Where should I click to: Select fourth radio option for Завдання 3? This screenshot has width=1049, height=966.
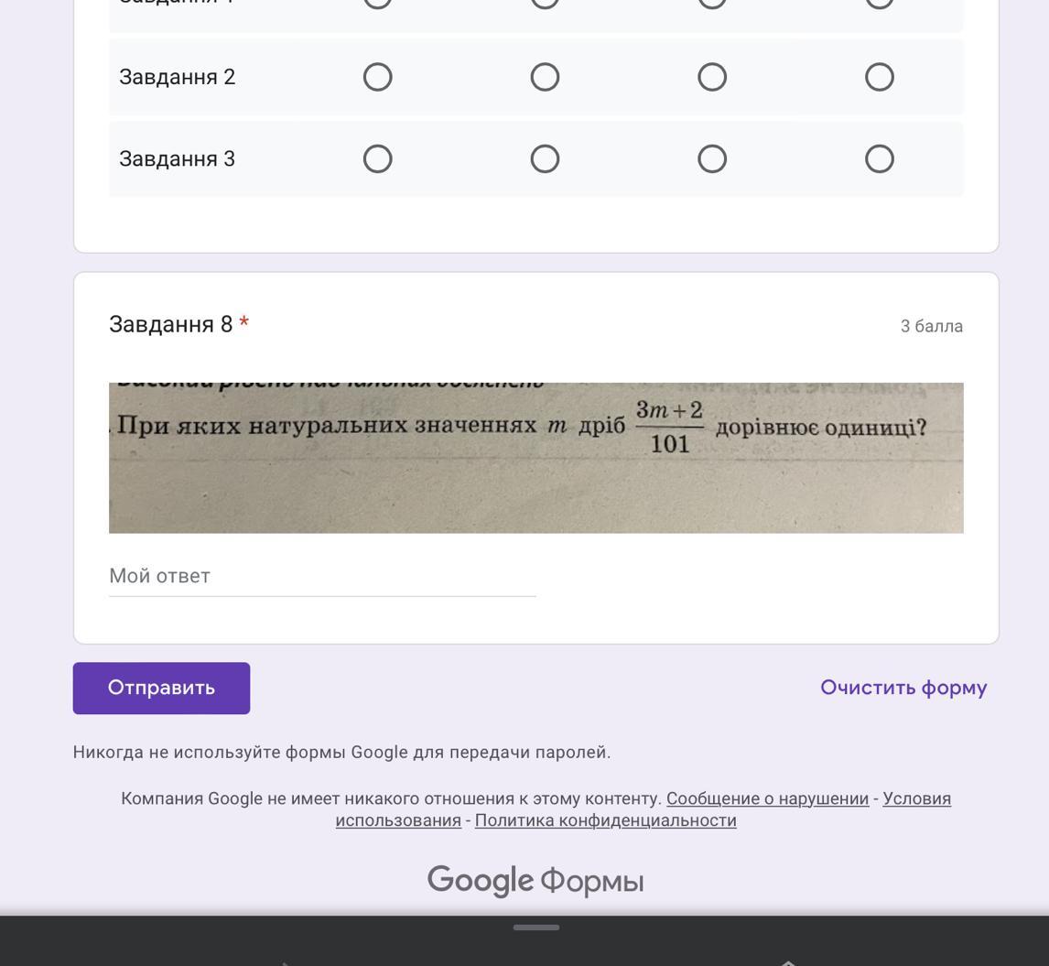click(x=880, y=159)
